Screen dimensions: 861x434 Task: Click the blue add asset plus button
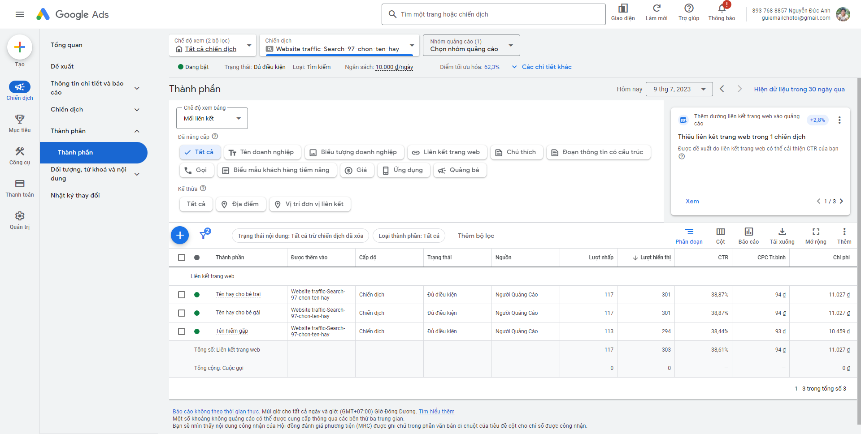(180, 235)
